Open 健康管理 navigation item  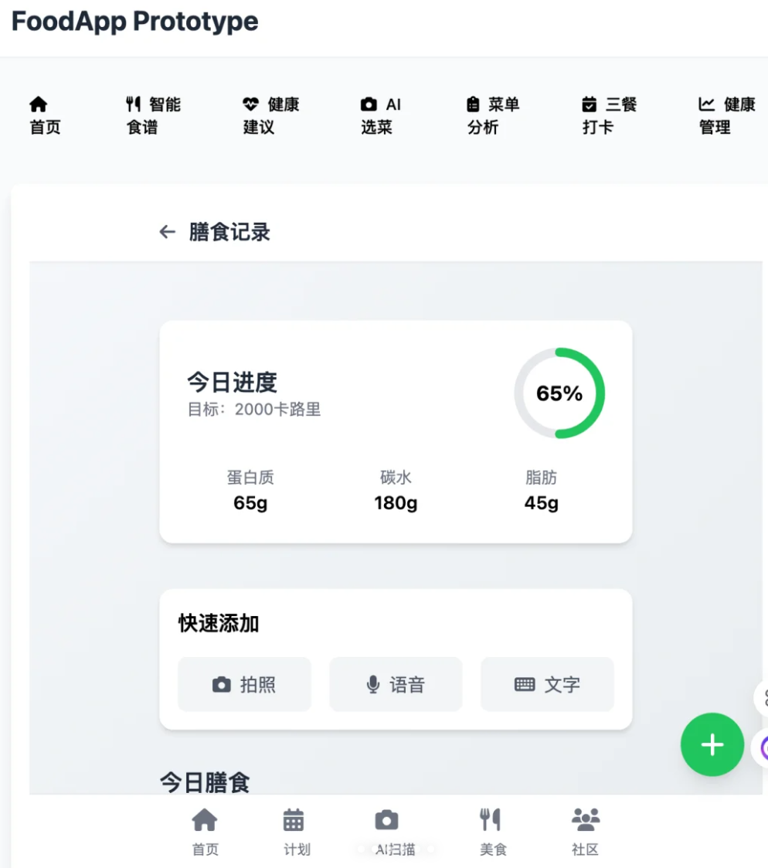pos(726,115)
